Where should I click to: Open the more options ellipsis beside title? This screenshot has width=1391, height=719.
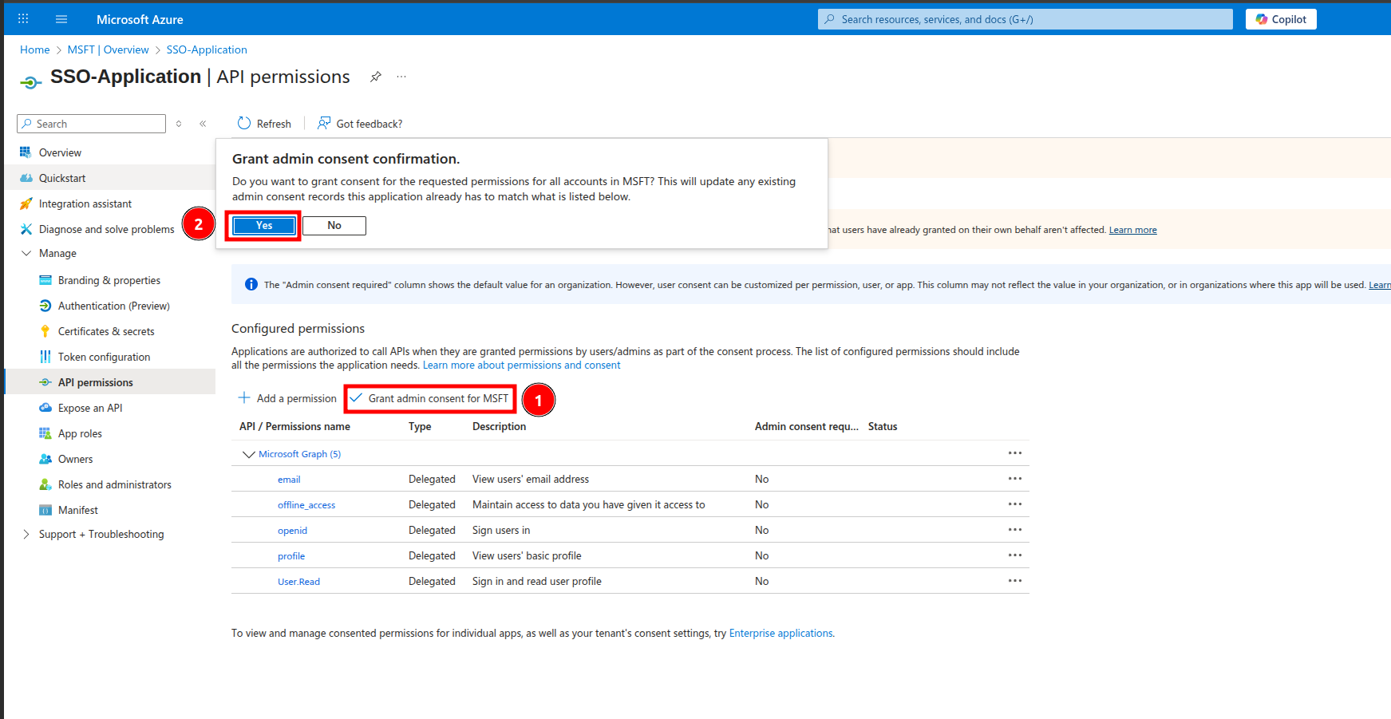401,77
